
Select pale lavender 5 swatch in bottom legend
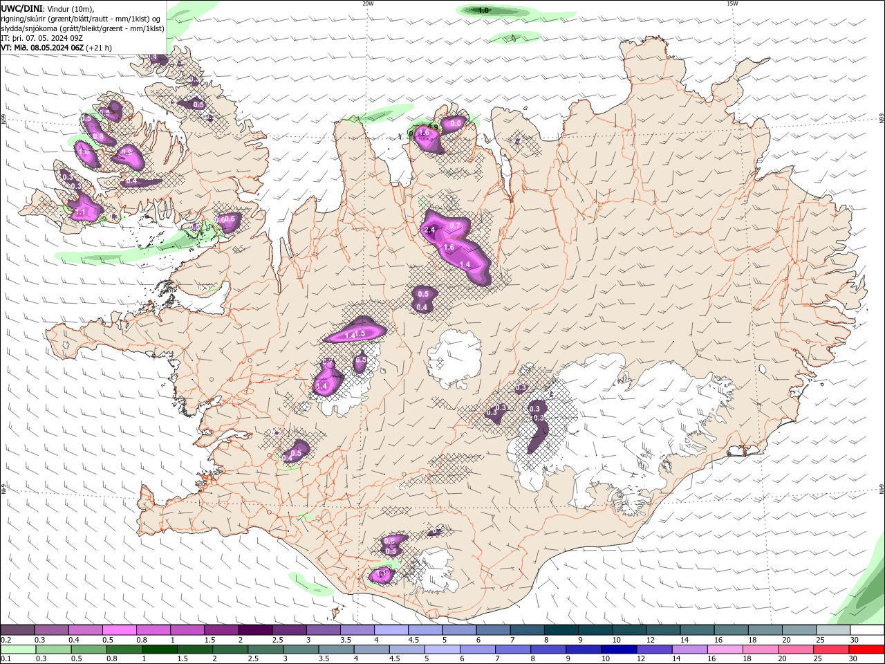(442, 649)
